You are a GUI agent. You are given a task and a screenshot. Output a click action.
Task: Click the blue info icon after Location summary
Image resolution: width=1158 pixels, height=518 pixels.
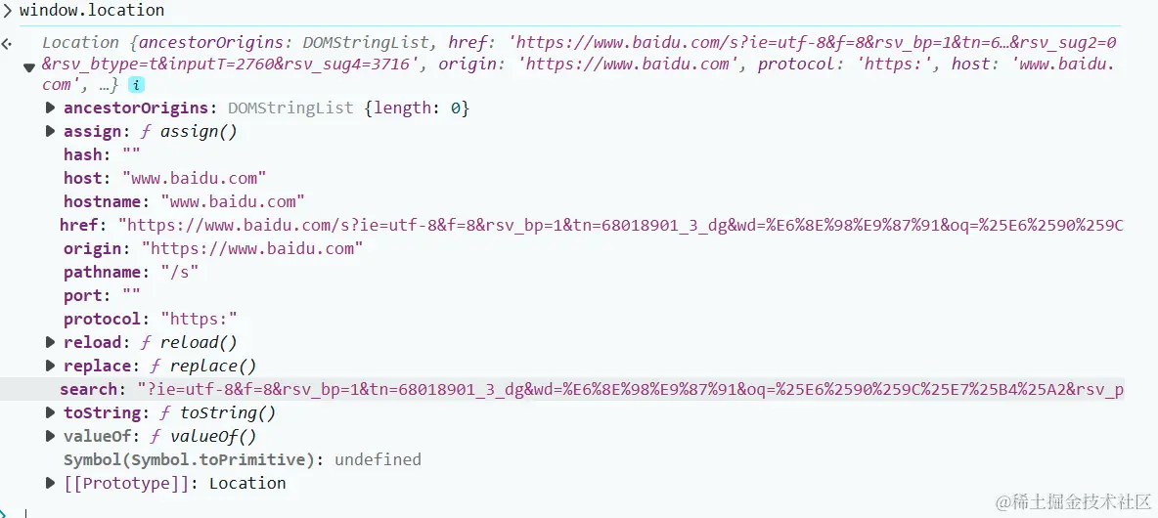(137, 86)
